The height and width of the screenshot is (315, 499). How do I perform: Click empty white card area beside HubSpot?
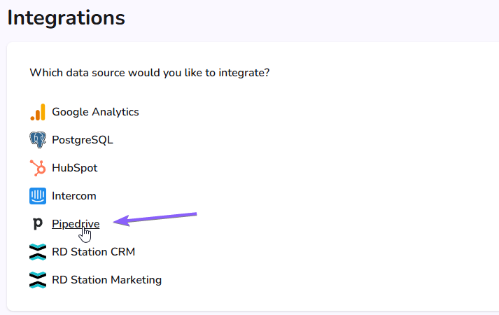pos(286,168)
